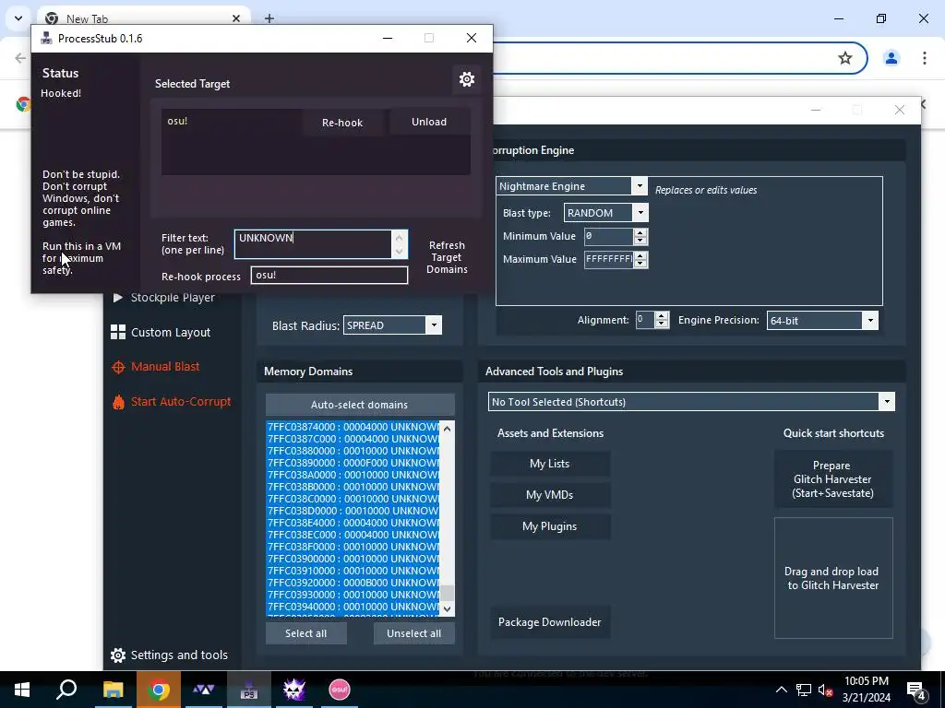Click memory domains list scrollbar thumb
Viewport: 945px width, 708px height.
[x=447, y=593]
